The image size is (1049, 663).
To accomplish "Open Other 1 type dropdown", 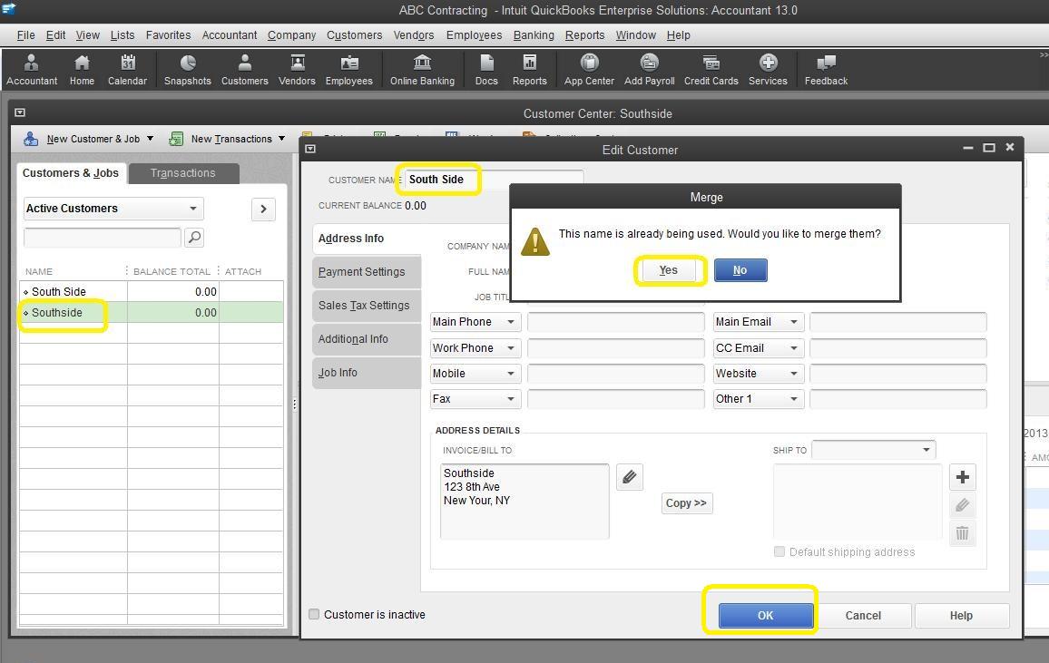I will pos(758,399).
